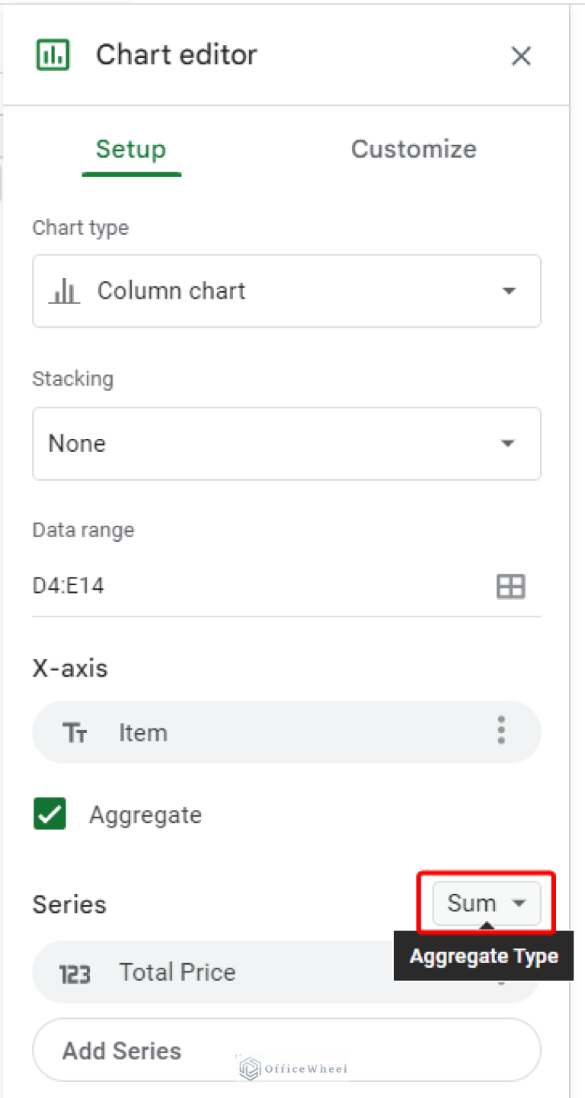Select the Total Price series entry

(x=229, y=972)
